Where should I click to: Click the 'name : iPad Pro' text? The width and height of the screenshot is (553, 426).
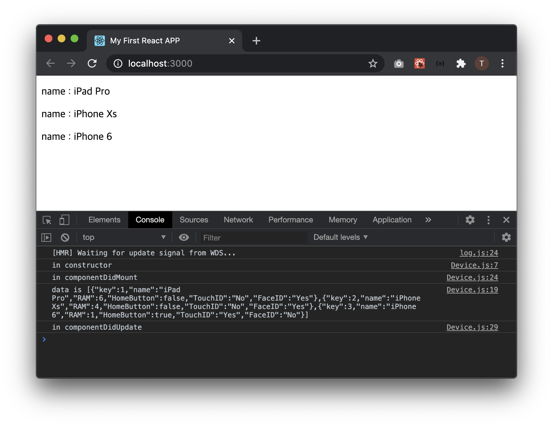76,91
